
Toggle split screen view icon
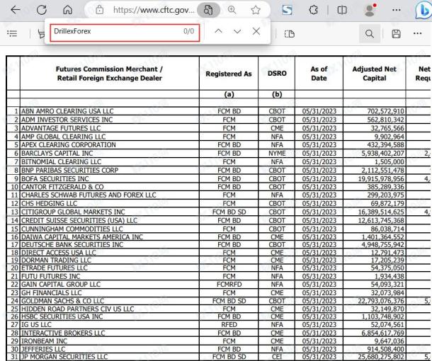[342, 10]
